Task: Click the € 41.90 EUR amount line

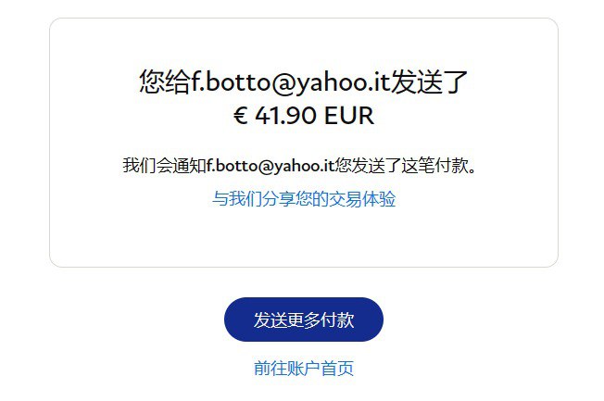Action: coord(304,116)
